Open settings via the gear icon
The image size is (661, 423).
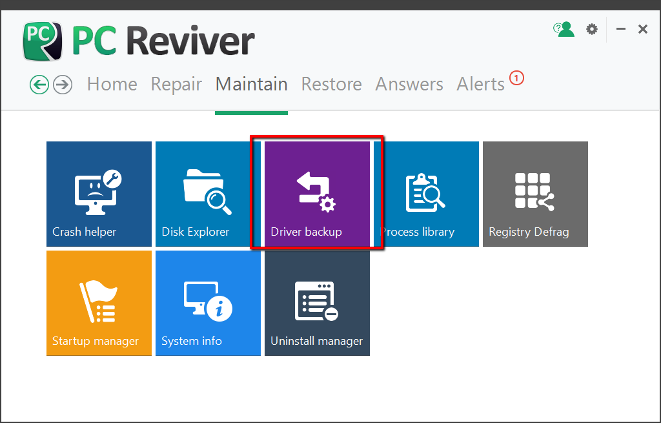[592, 29]
